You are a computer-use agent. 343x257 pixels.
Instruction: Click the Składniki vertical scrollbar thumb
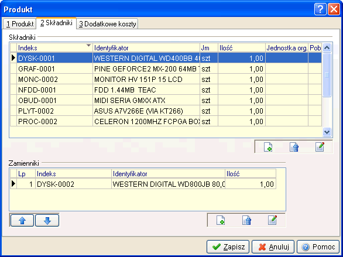click(x=327, y=75)
